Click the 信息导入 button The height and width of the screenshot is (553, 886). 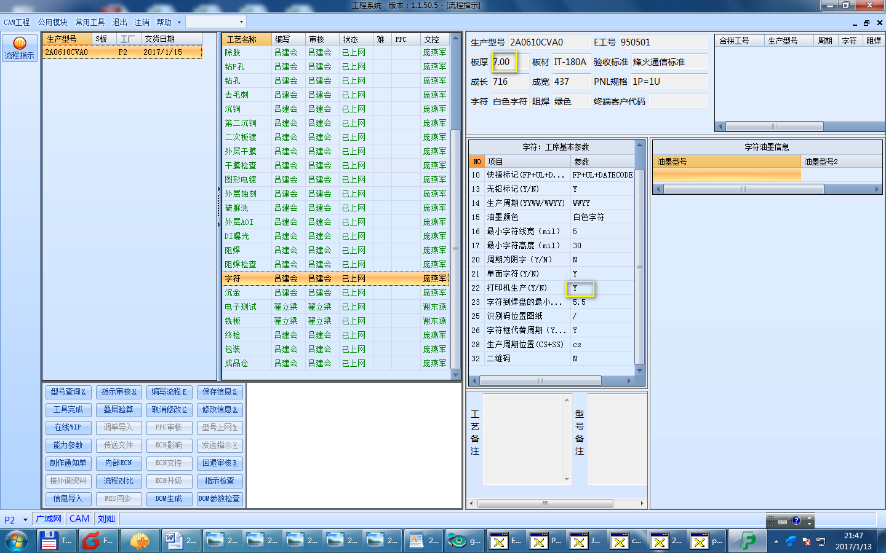click(x=68, y=498)
